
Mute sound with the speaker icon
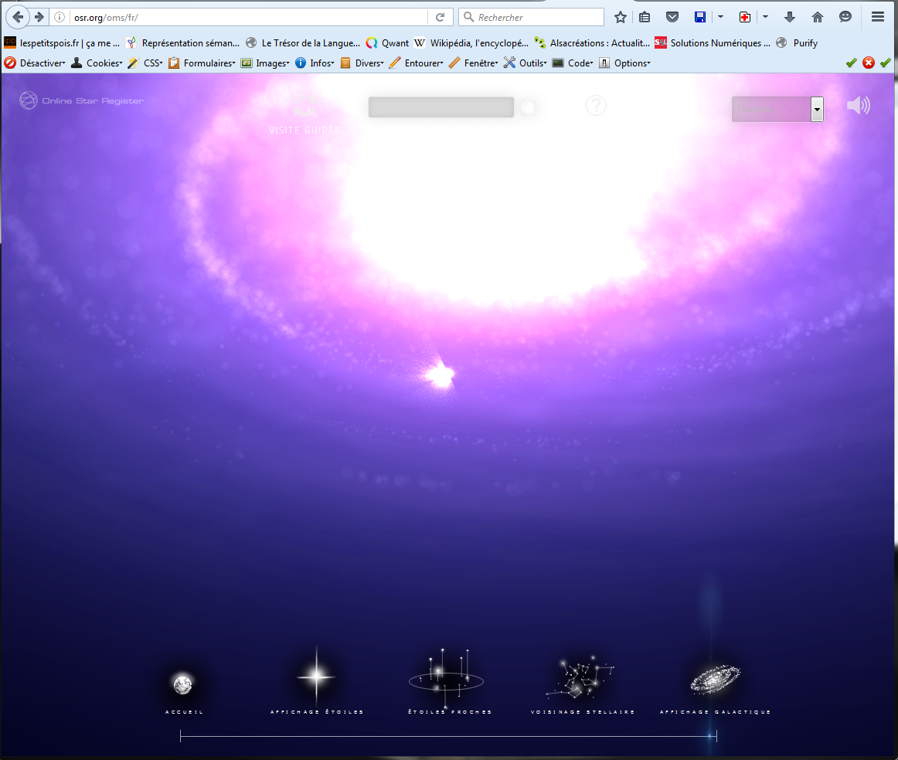coord(858,106)
